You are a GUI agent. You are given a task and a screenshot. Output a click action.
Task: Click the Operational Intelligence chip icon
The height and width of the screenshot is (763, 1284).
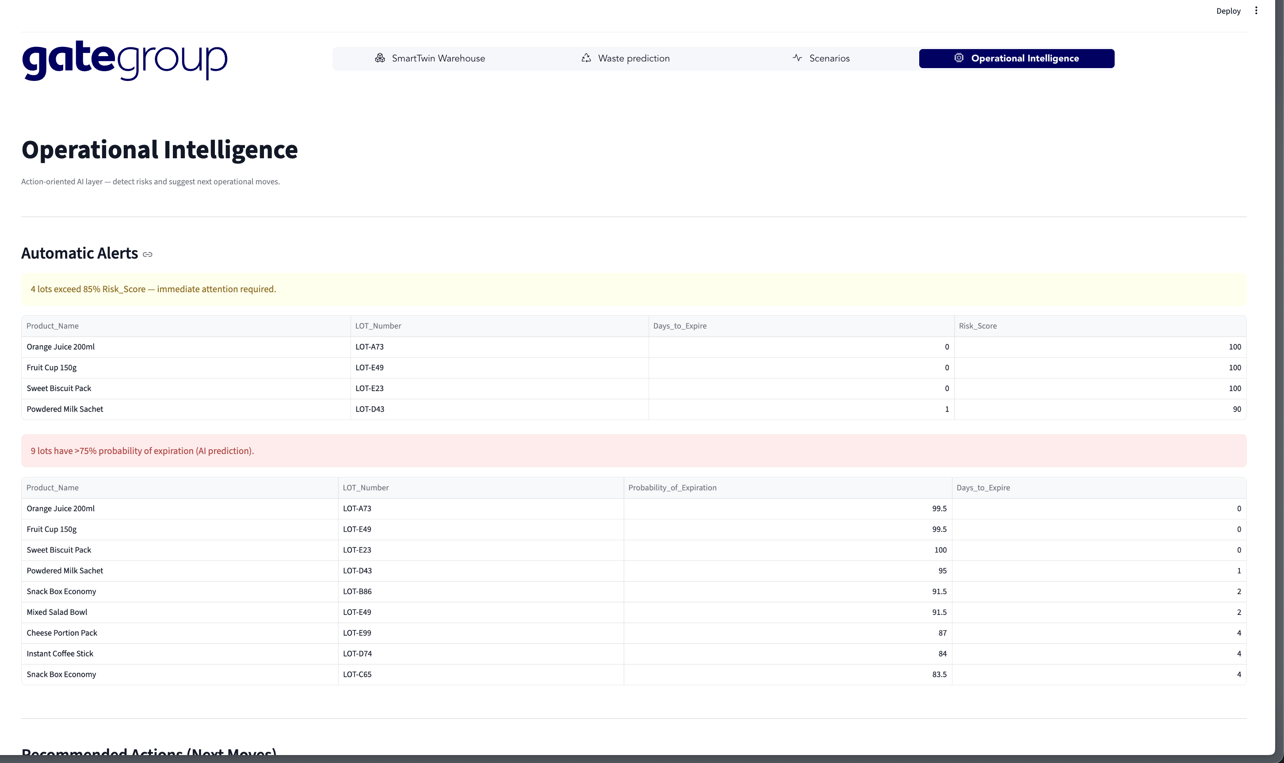(959, 58)
